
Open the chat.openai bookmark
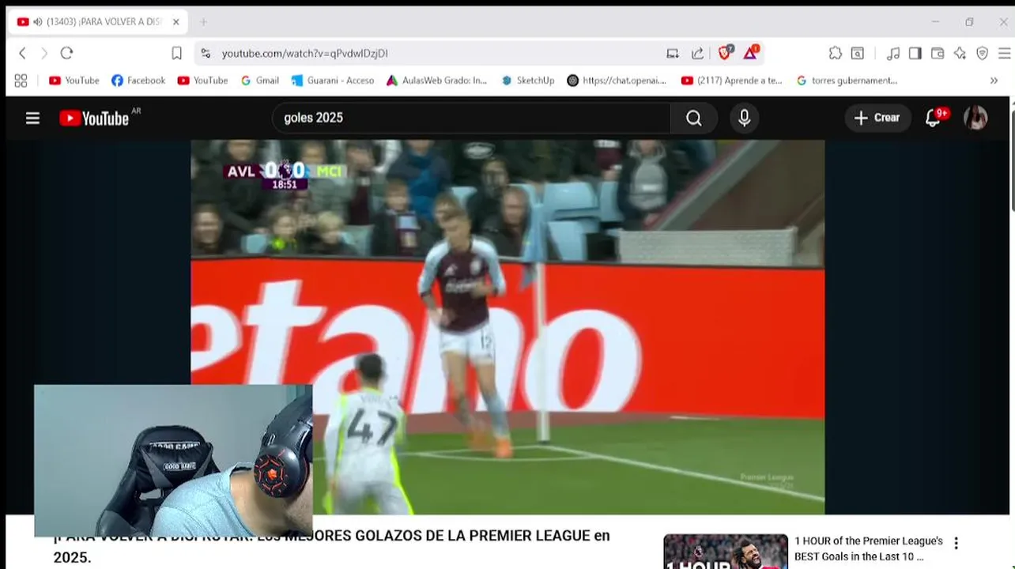click(x=617, y=80)
